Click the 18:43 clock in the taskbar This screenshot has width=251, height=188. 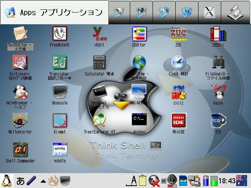227,181
